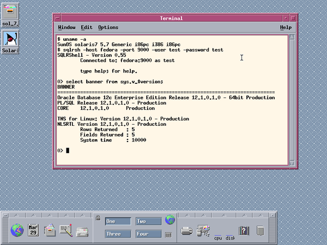Open the Options menu in Terminal
The image size is (327, 245).
pos(108,27)
